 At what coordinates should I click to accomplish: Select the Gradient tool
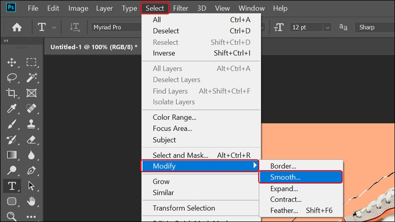[11, 155]
